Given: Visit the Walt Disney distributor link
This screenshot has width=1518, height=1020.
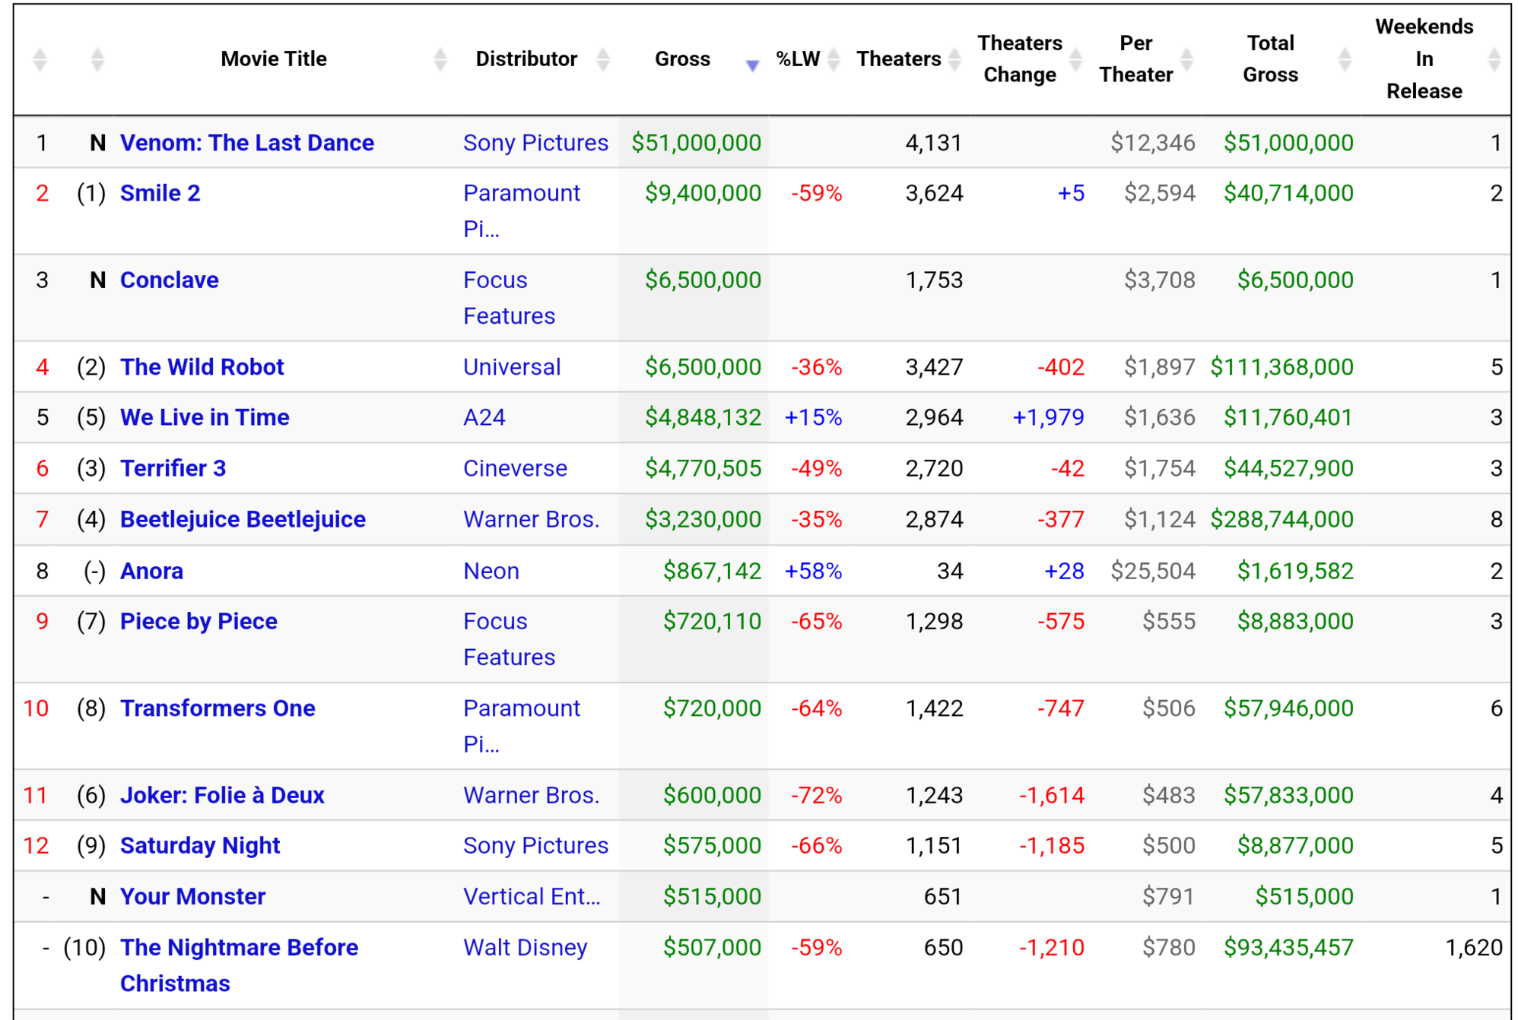Looking at the screenshot, I should [x=524, y=947].
